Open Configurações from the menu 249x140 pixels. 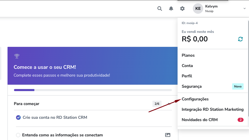(x=195, y=99)
